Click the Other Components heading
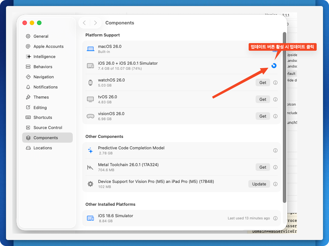The width and height of the screenshot is (329, 246). pos(104,136)
